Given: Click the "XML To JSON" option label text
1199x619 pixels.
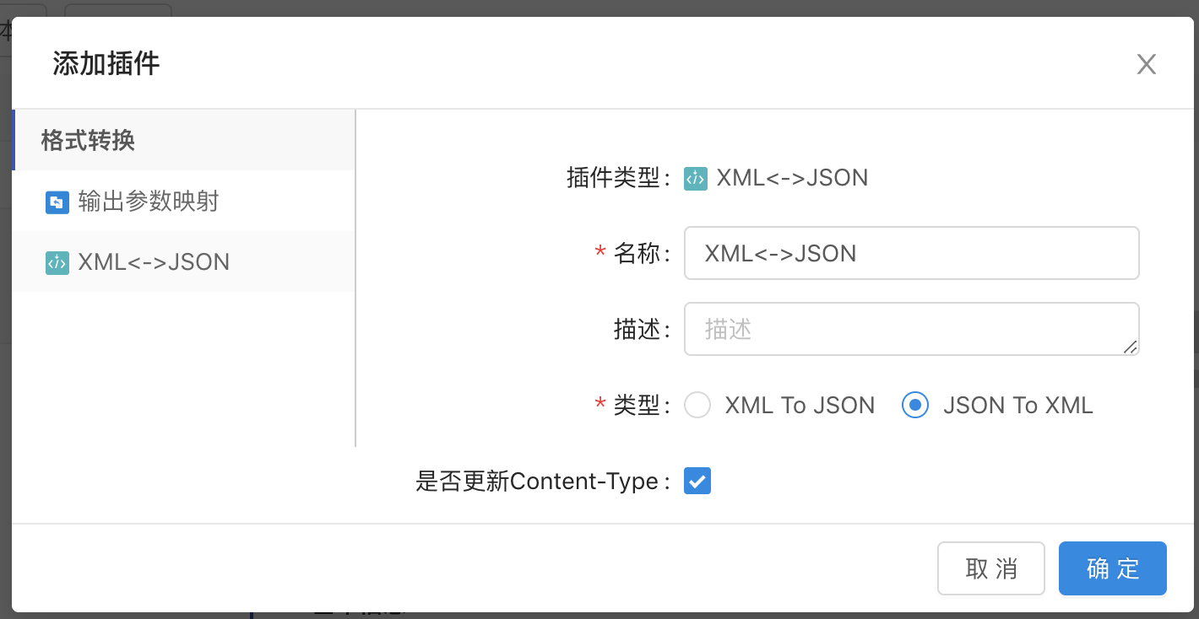Looking at the screenshot, I should click(x=800, y=406).
